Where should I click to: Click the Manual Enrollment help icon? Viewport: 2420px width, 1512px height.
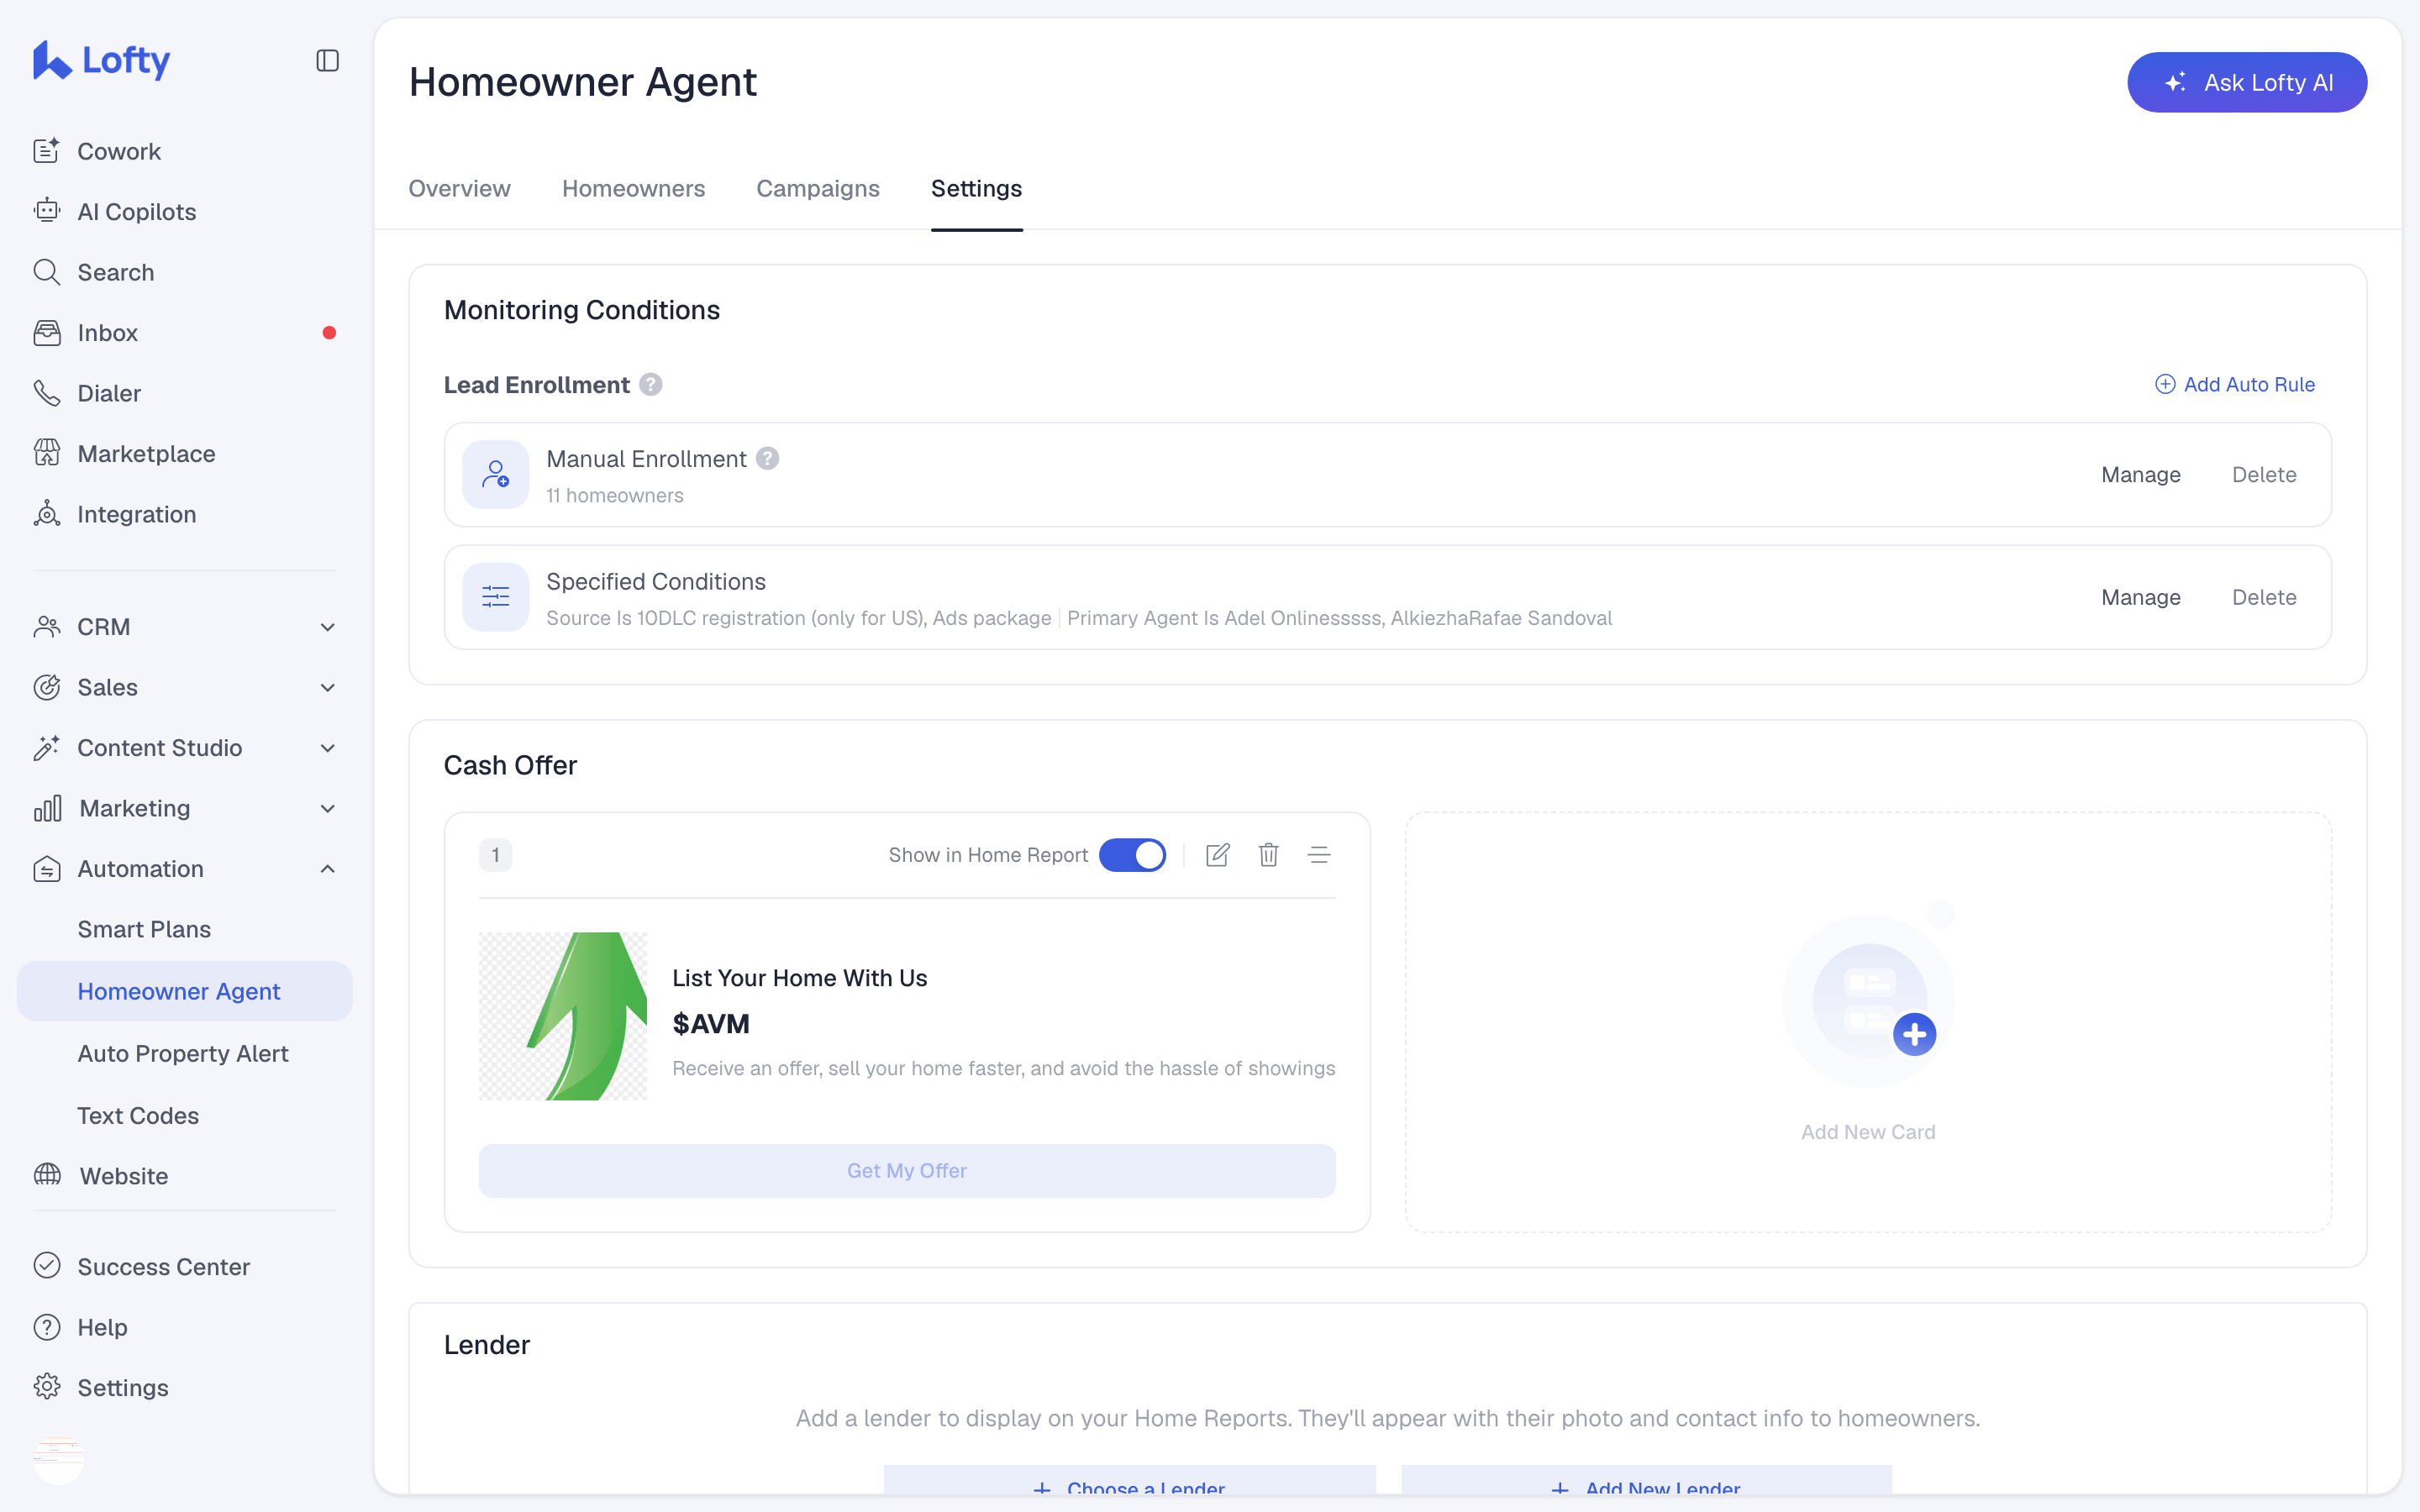pyautogui.click(x=767, y=458)
